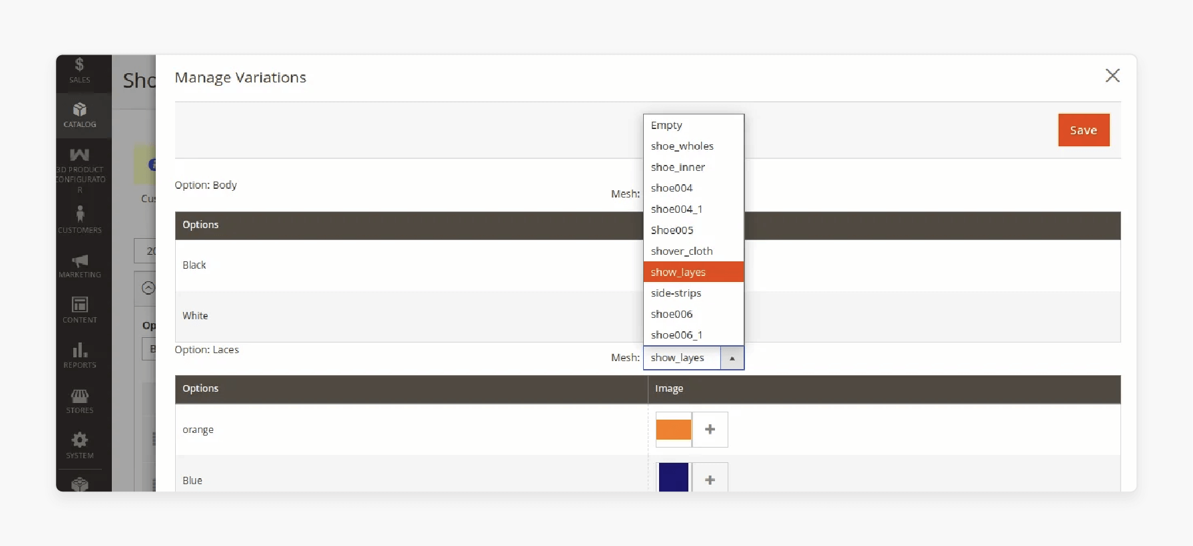
Task: Open the Customers sidebar section
Action: 80,219
